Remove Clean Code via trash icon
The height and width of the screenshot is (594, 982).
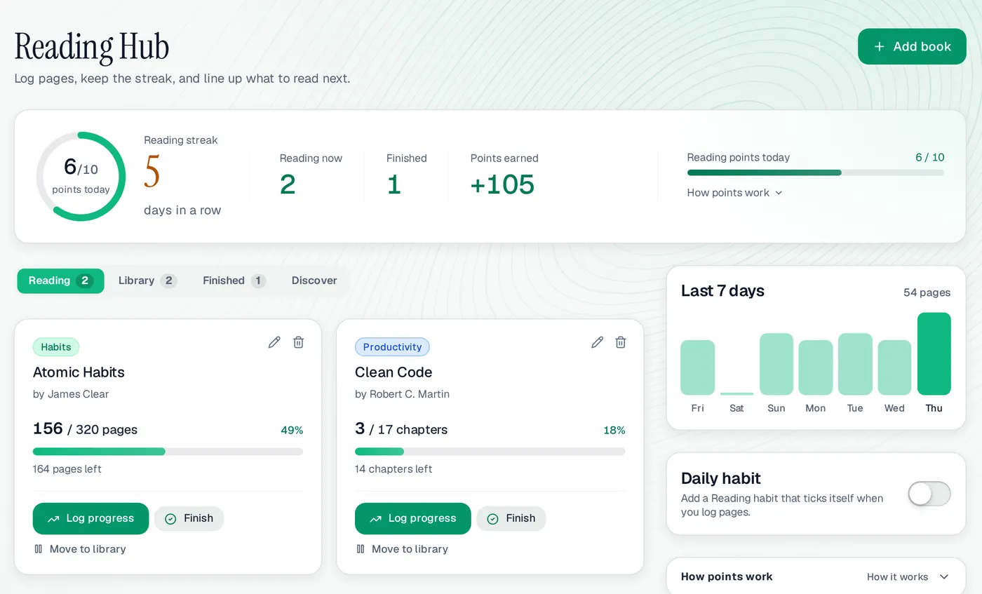[621, 342]
